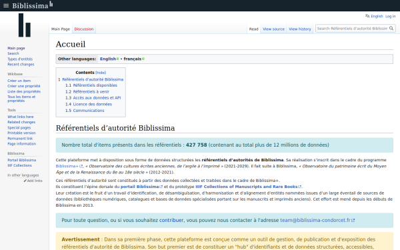Image resolution: width=400 pixels, height=250 pixels.
Task: Hide the Contents table
Action: point(101,73)
